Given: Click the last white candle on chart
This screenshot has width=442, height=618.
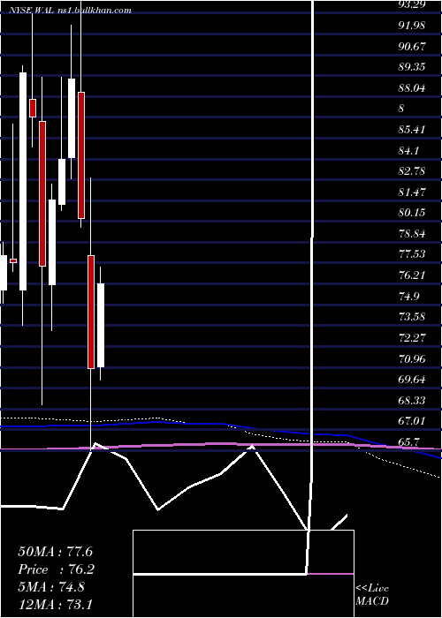Looking at the screenshot, I should click(x=101, y=325).
